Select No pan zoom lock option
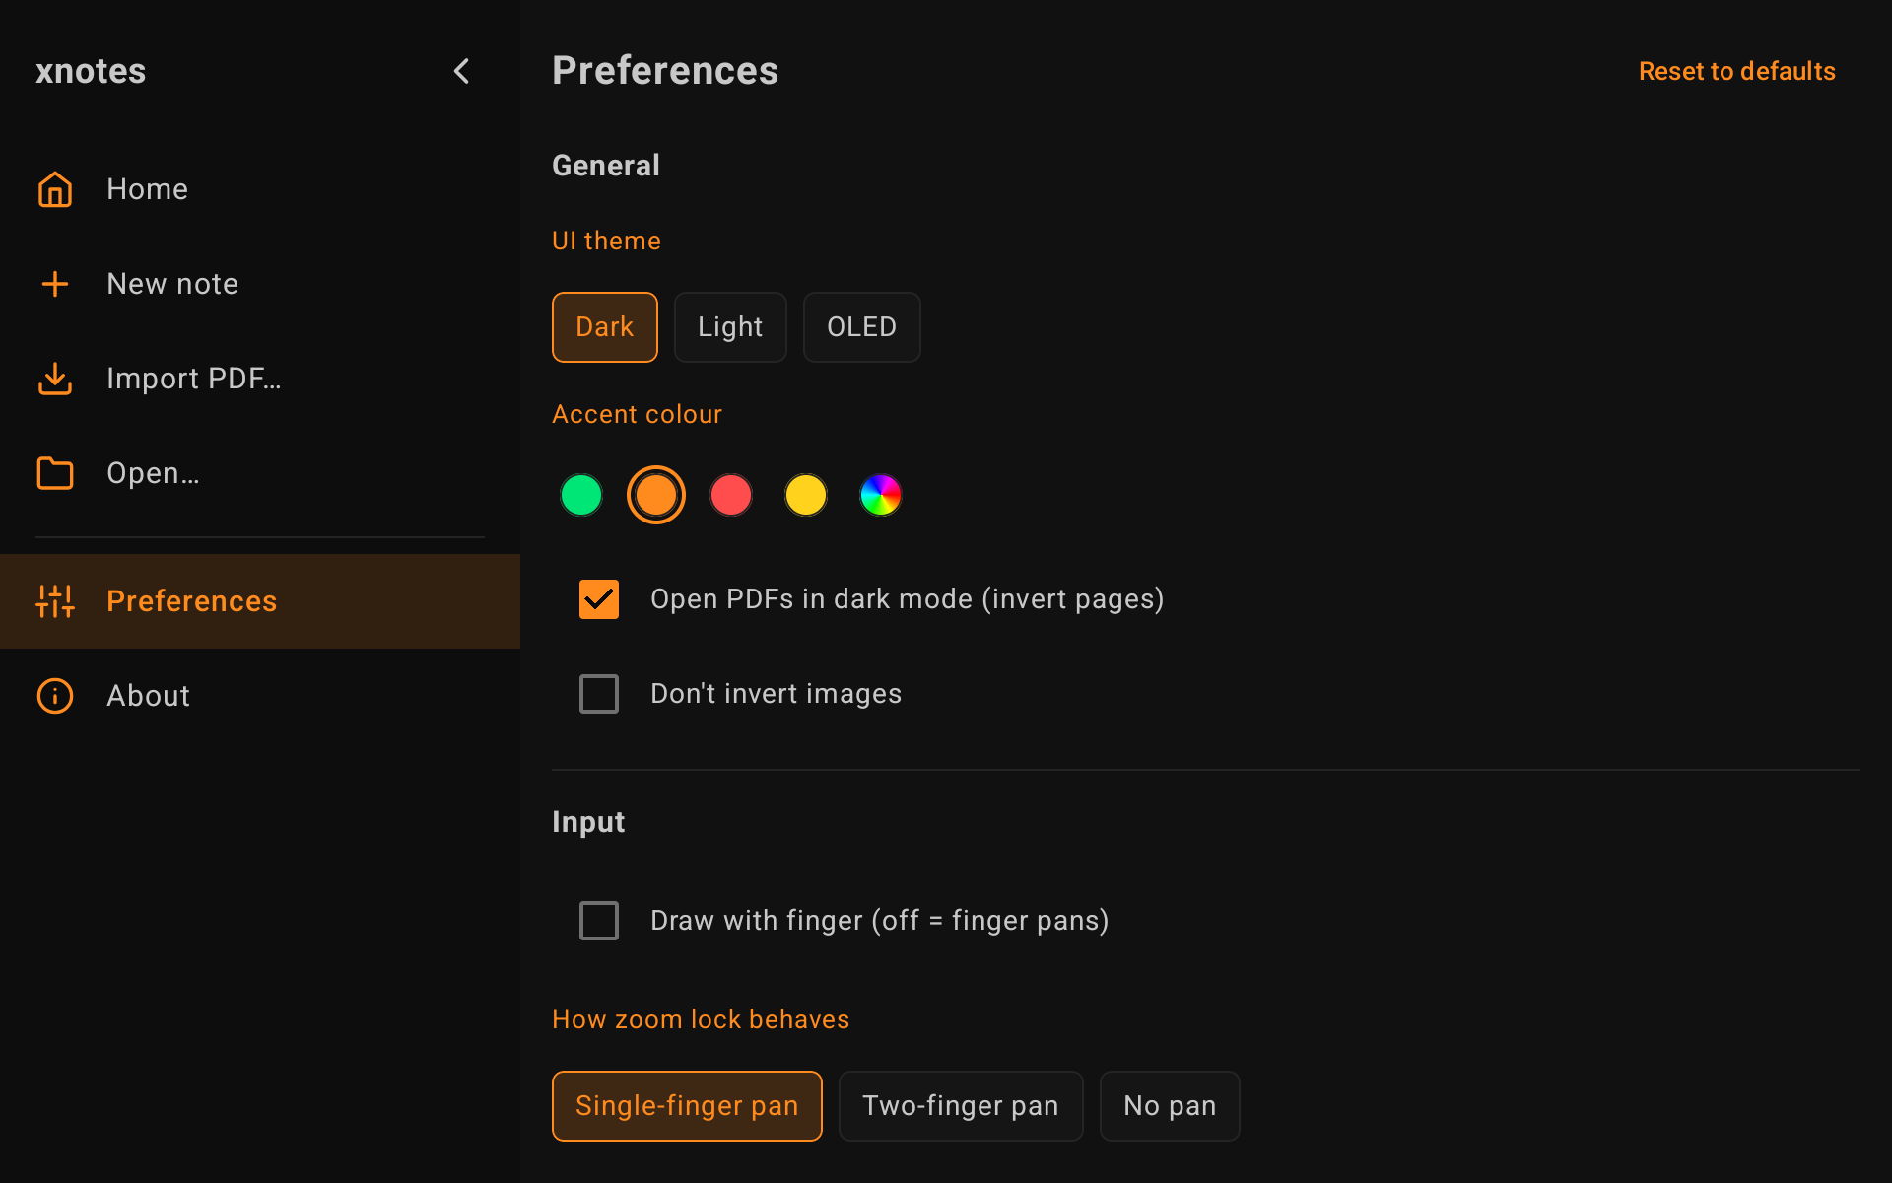This screenshot has height=1183, width=1892. [x=1170, y=1106]
